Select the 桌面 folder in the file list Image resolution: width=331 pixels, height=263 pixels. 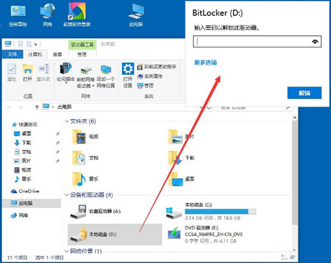point(181,179)
